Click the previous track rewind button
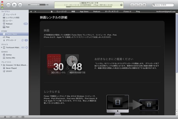 point(8,5)
